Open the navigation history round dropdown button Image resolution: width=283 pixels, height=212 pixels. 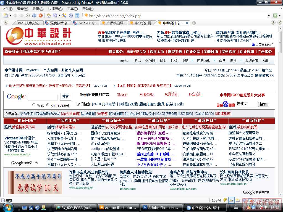[x=28, y=15]
